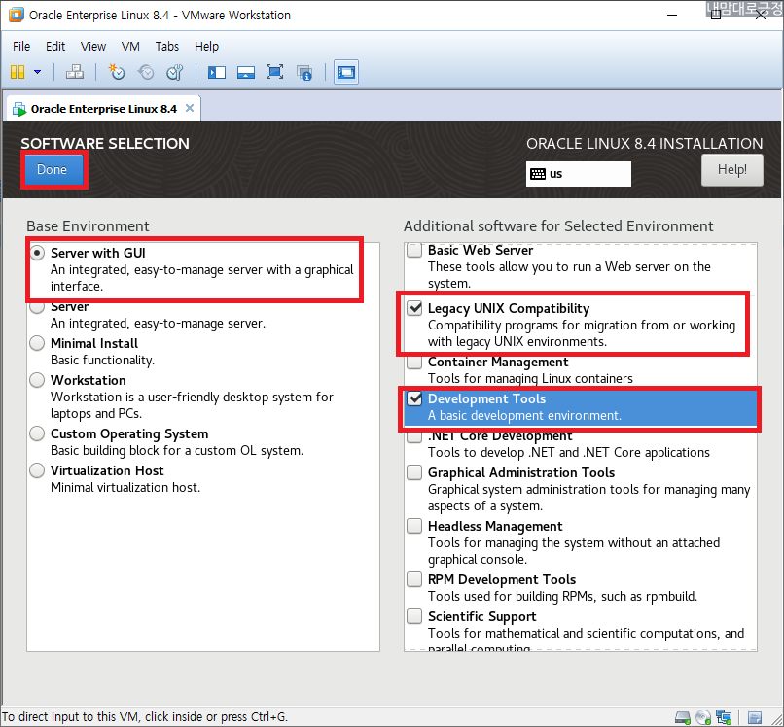Open the File menu
Screen dimensions: 784x727
pyautogui.click(x=21, y=47)
